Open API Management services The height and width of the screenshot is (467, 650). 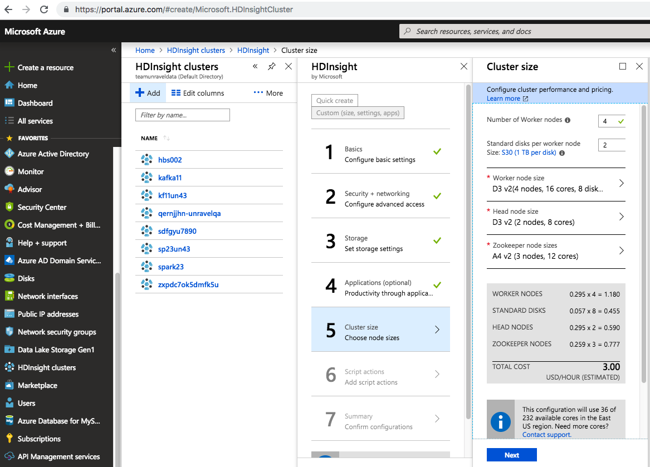[58, 456]
